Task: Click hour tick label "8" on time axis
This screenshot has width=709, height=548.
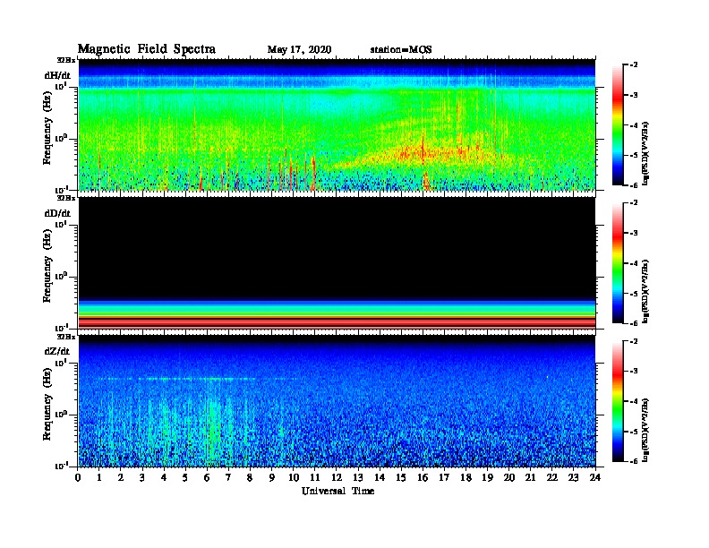Action: pyautogui.click(x=250, y=477)
